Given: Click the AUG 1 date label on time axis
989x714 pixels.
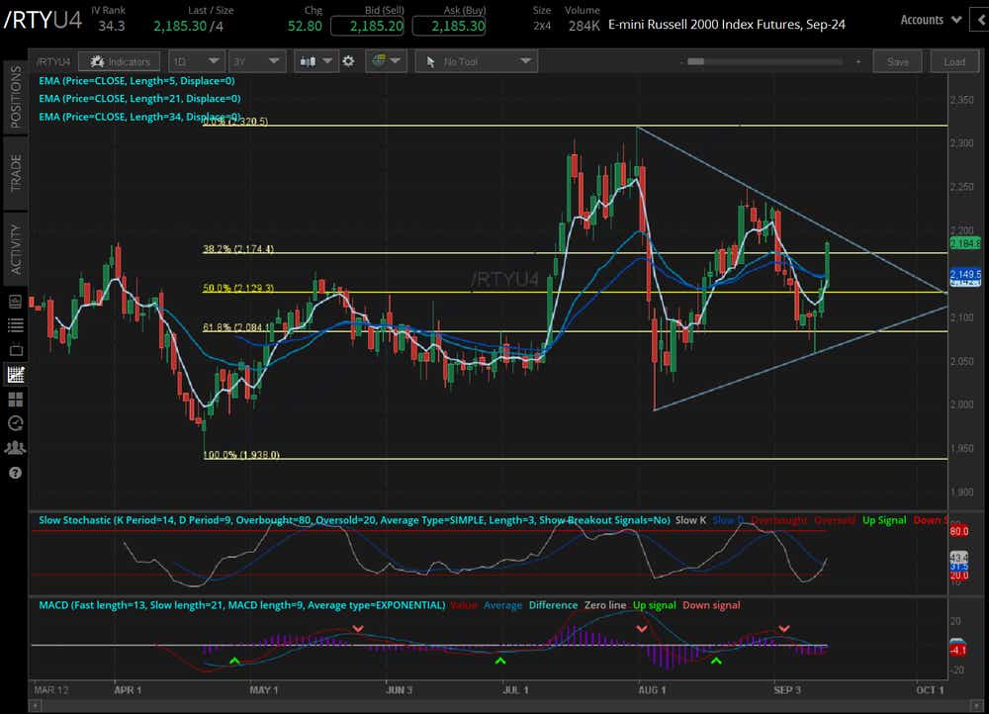Looking at the screenshot, I should [x=652, y=690].
